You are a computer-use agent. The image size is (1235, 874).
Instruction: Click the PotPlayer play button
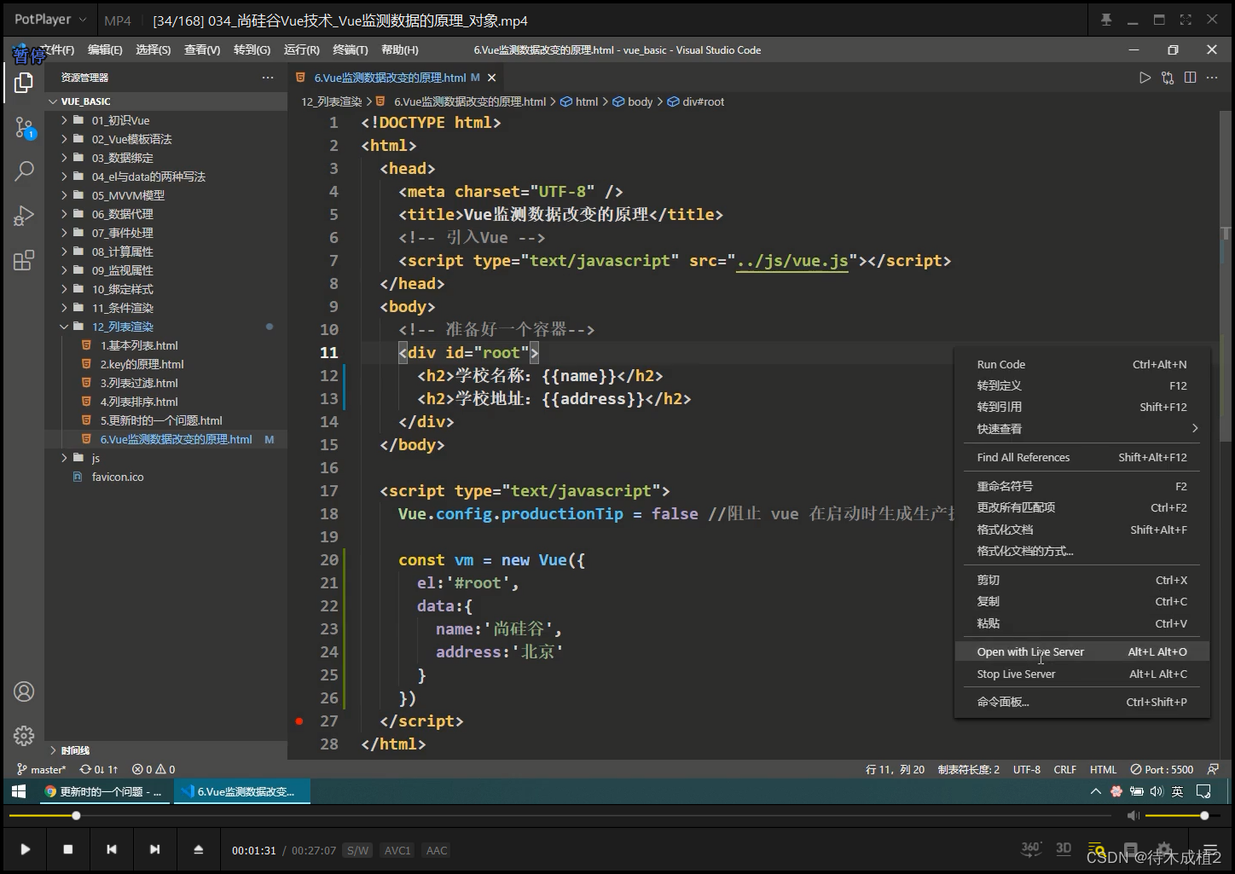pyautogui.click(x=25, y=849)
